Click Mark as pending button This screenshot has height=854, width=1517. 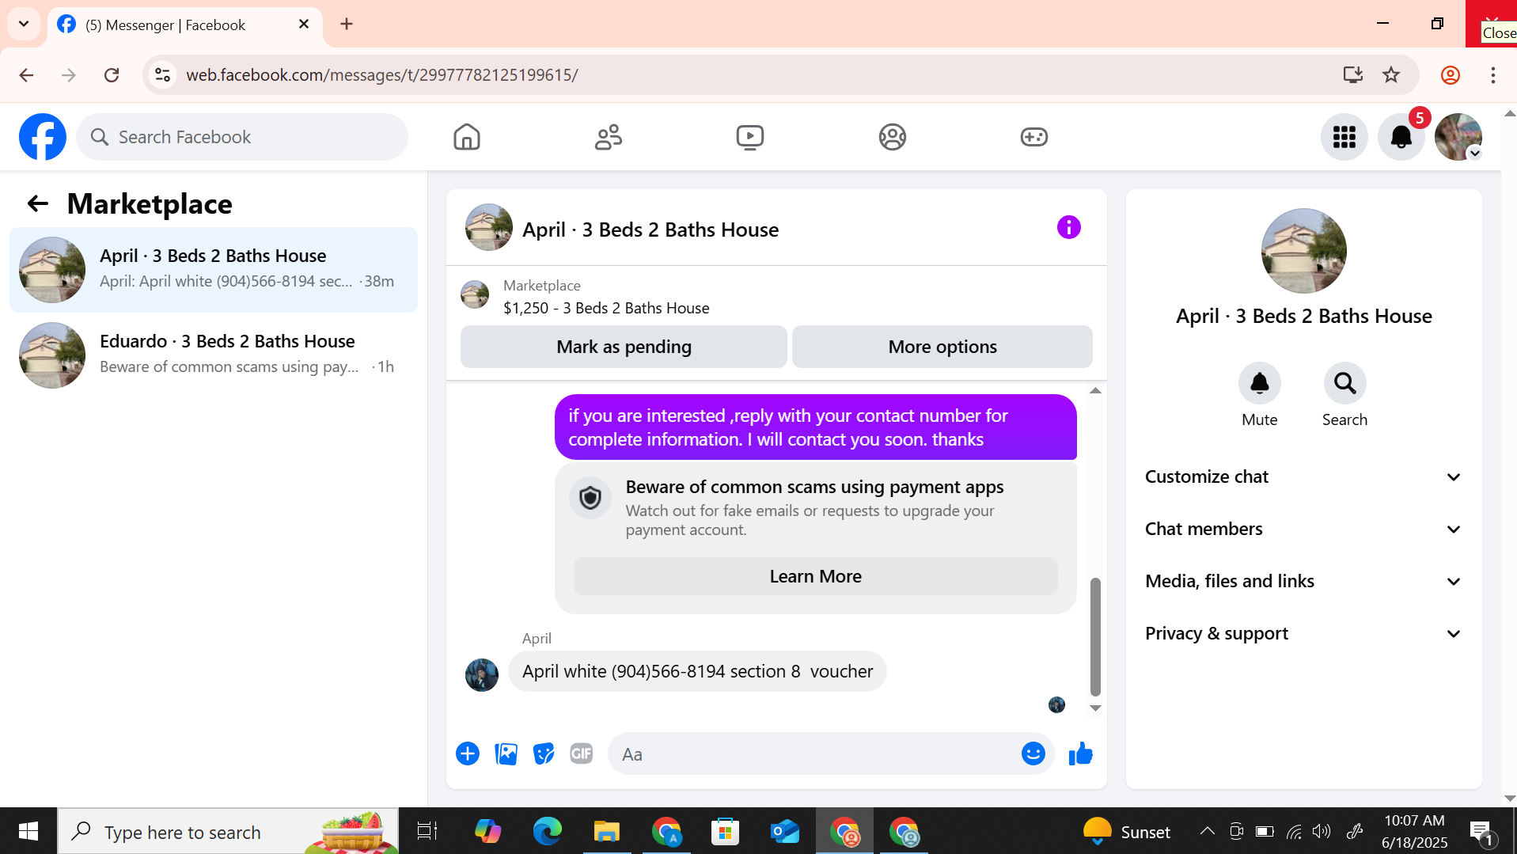tap(624, 347)
